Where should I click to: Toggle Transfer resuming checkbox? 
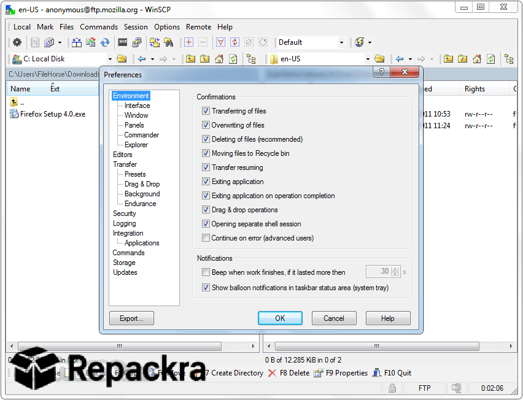206,167
